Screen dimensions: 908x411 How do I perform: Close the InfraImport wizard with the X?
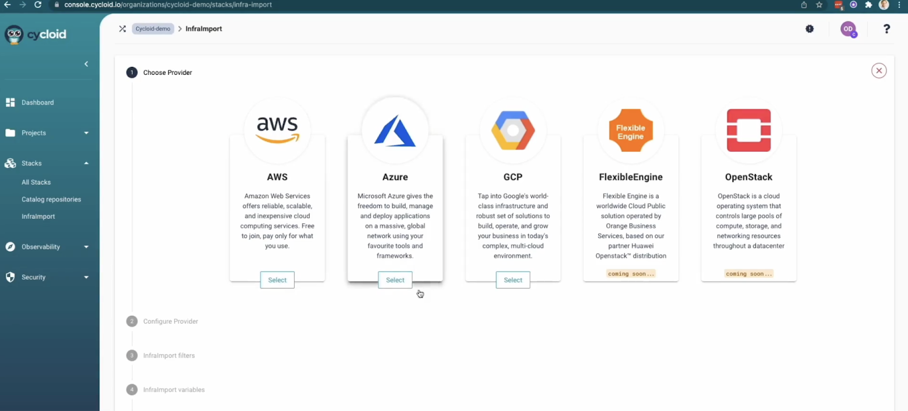[878, 71]
